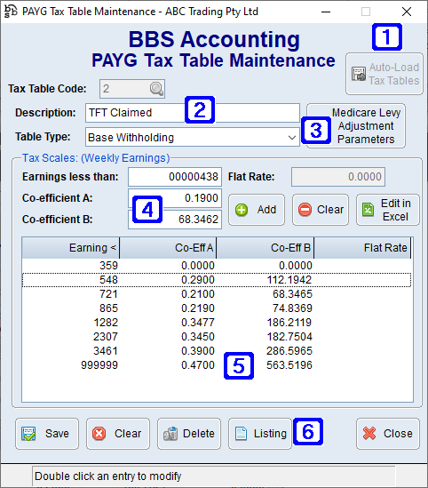Viewport: 428px width, 488px height.
Task: Click the Co-Eff B value 286.5965
Action: pos(289,351)
